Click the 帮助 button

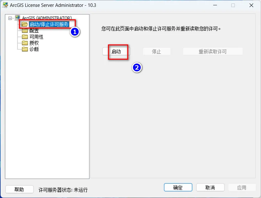(19, 189)
